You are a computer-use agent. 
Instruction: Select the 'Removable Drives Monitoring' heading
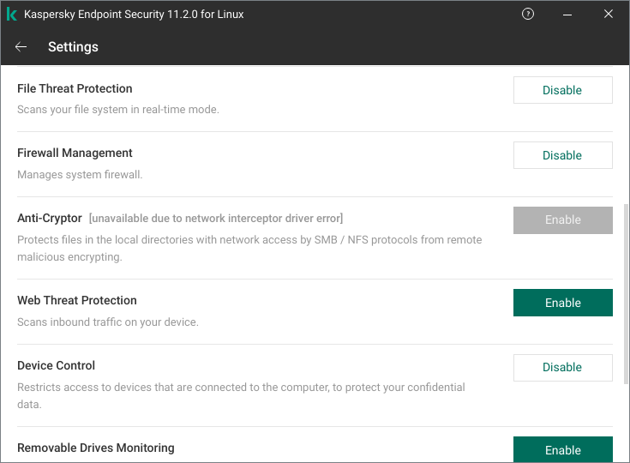96,448
